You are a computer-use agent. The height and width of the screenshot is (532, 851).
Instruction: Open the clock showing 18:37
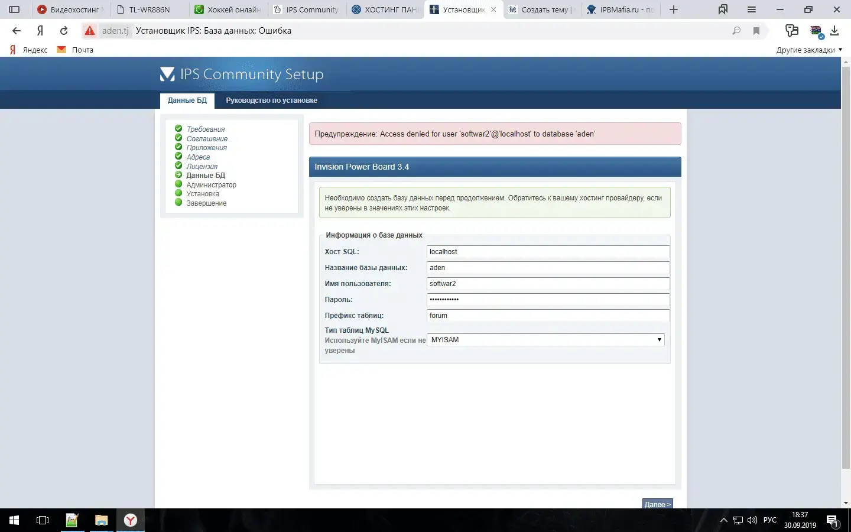coord(800,520)
